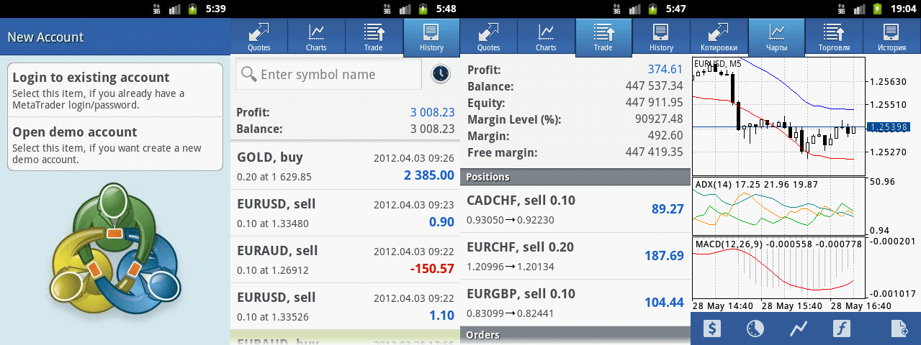Open the Charts tab on the History screen
The image size is (921, 345).
(x=316, y=37)
